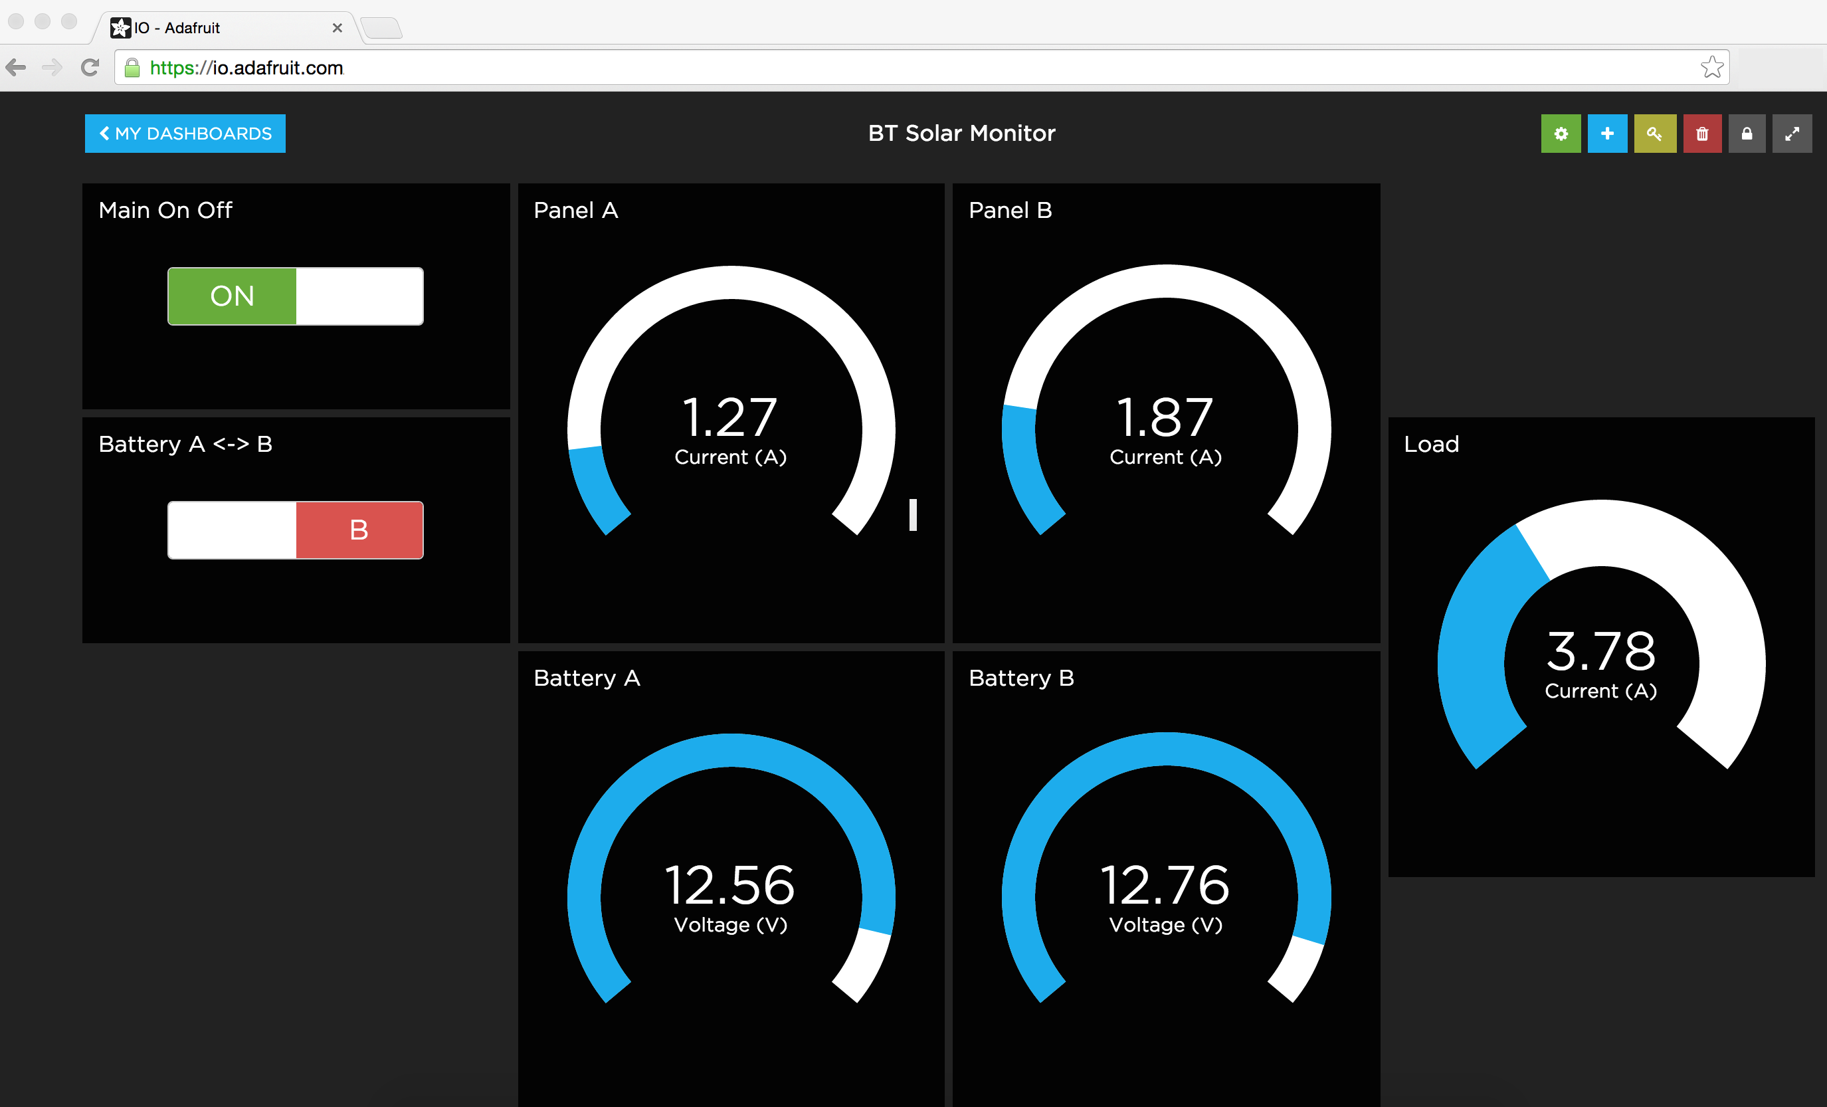Click the 1.27 current value
The width and height of the screenshot is (1827, 1107).
pyautogui.click(x=729, y=417)
